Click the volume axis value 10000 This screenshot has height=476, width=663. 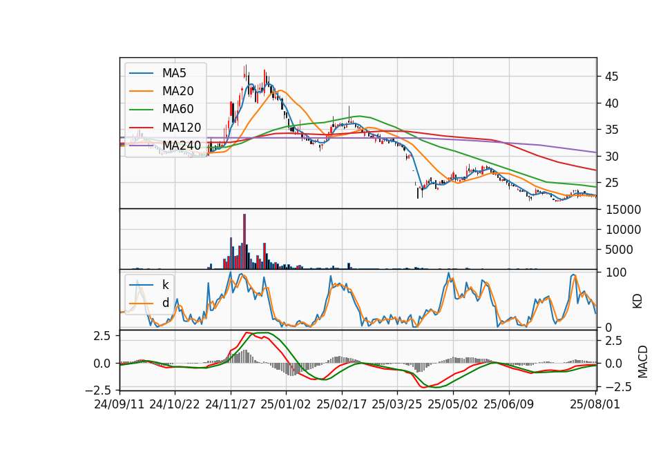(x=623, y=230)
